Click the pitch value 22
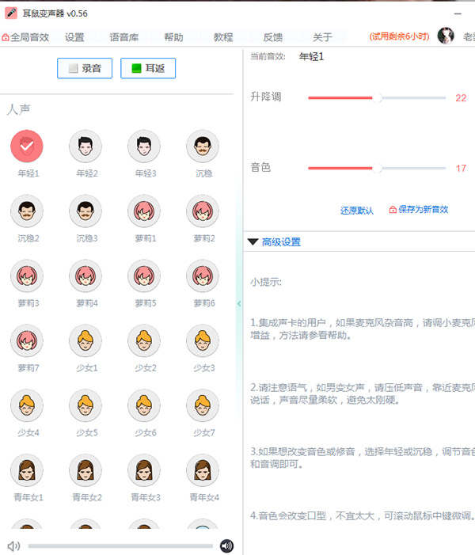The width and height of the screenshot is (475, 555). pos(461,98)
